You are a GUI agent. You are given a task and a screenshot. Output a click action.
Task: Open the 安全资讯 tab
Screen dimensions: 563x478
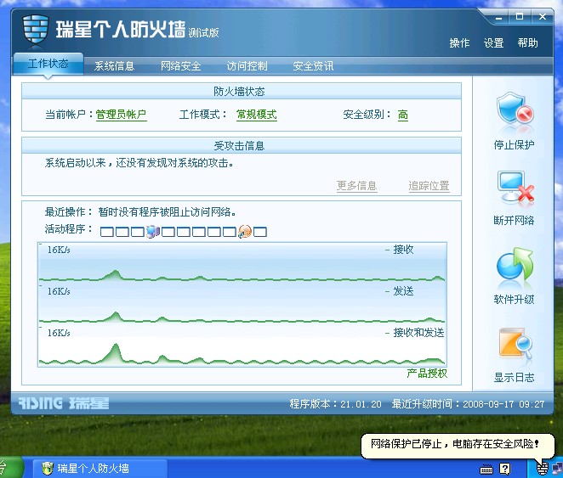(x=313, y=66)
